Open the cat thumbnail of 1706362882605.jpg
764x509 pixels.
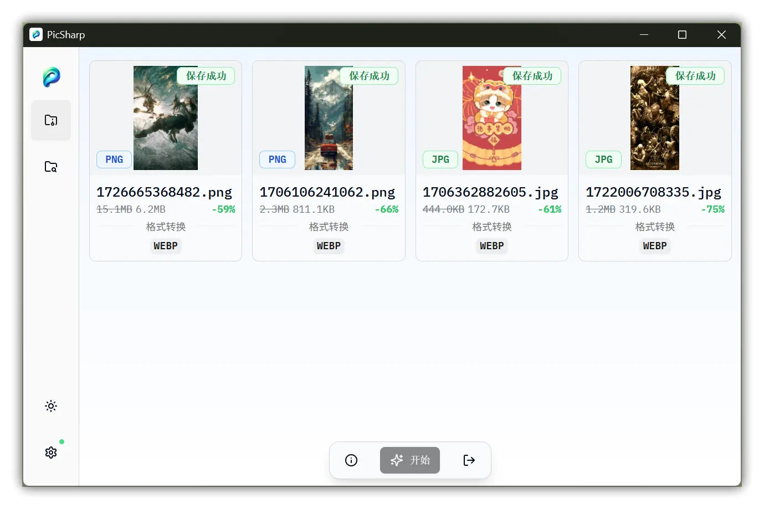click(492, 118)
